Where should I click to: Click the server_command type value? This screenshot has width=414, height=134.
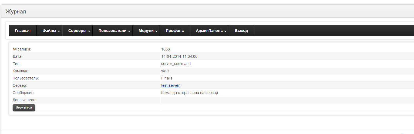coord(176,64)
